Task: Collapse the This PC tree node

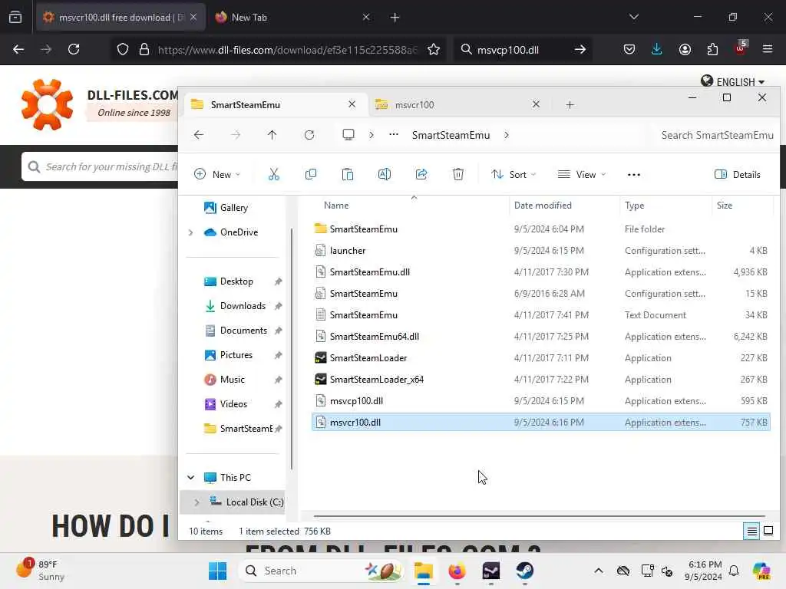Action: 191,477
